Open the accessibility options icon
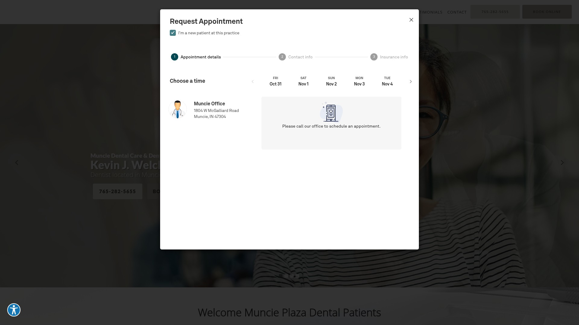 click(x=14, y=310)
